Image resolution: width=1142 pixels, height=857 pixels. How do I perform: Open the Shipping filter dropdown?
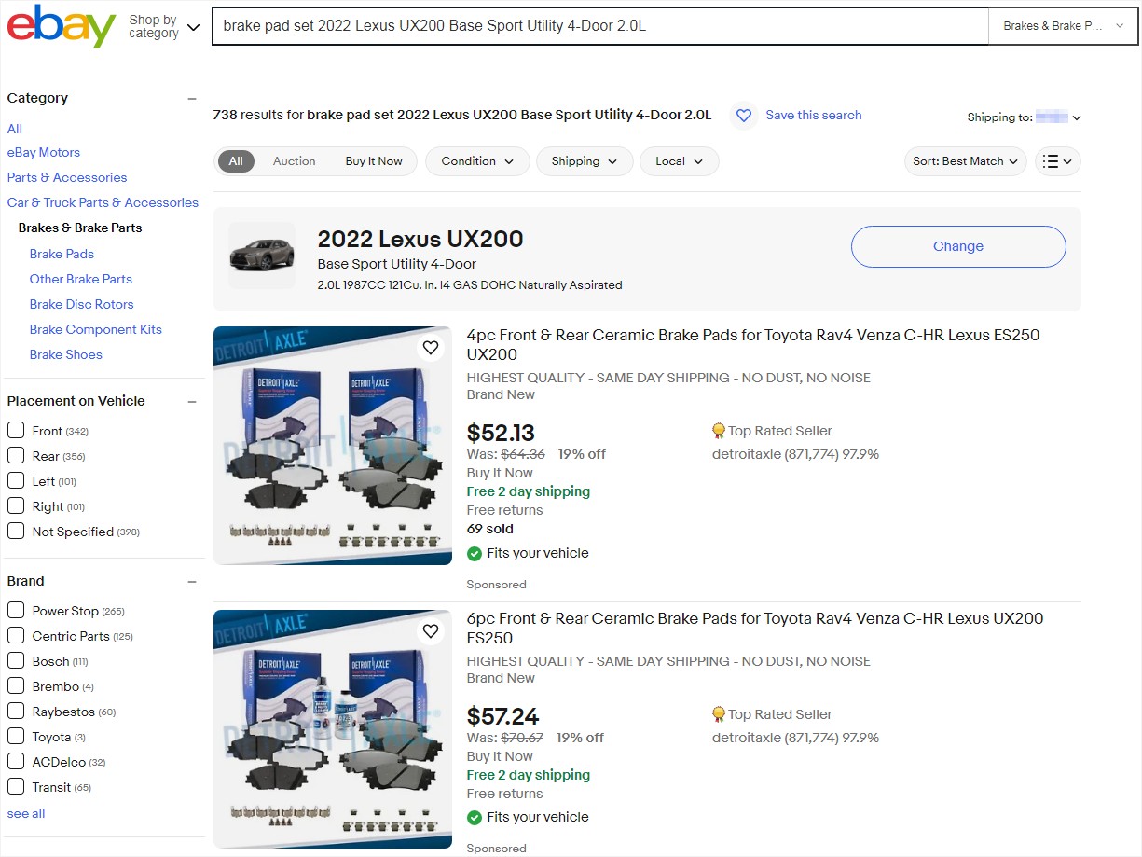pos(585,161)
